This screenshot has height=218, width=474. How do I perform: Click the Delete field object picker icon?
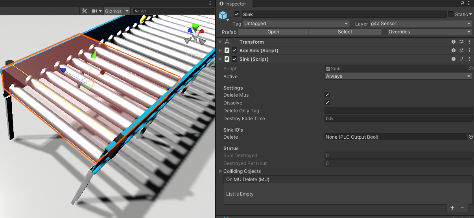tap(470, 137)
